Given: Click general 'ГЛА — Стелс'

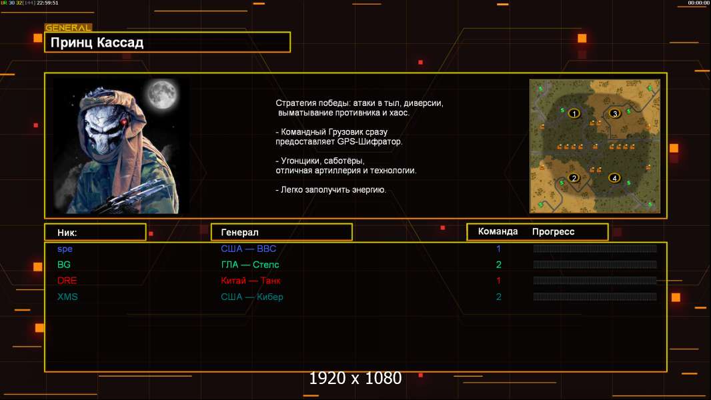Looking at the screenshot, I should [x=250, y=265].
